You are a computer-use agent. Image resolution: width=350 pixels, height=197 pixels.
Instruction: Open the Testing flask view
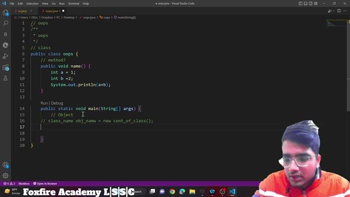(x=5, y=78)
